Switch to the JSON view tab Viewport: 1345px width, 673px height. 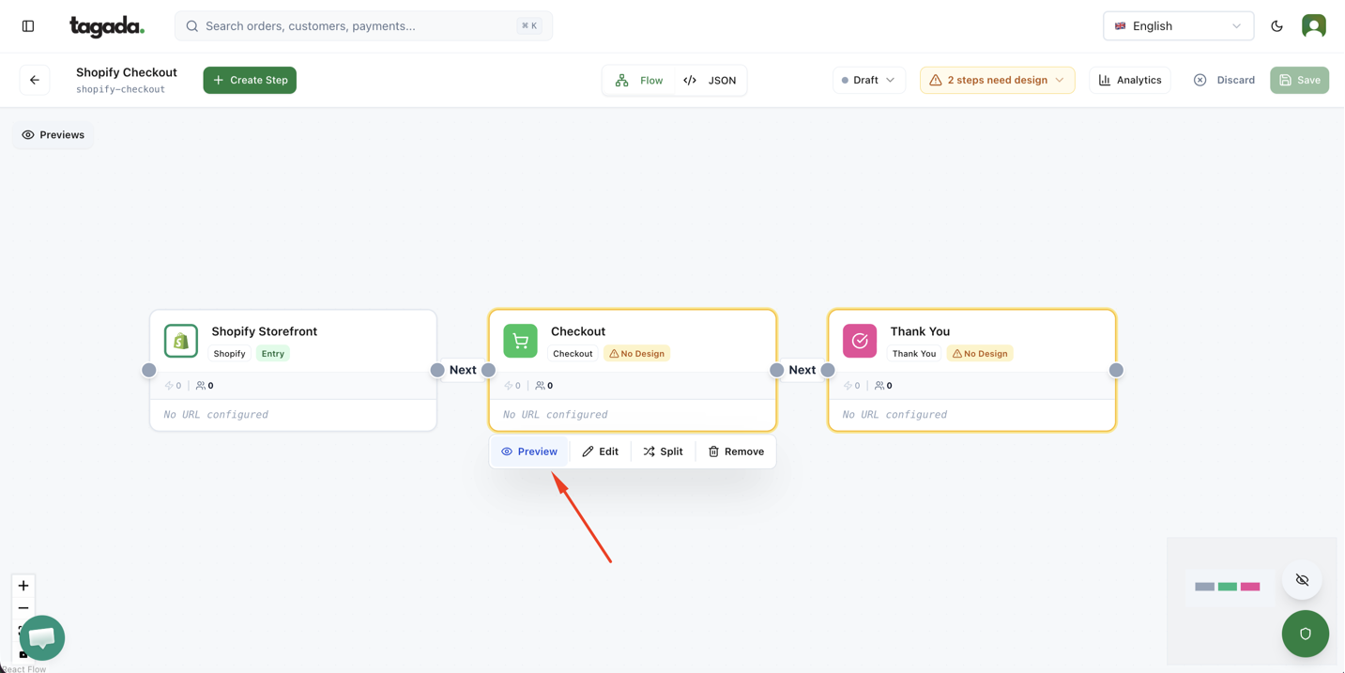point(711,80)
